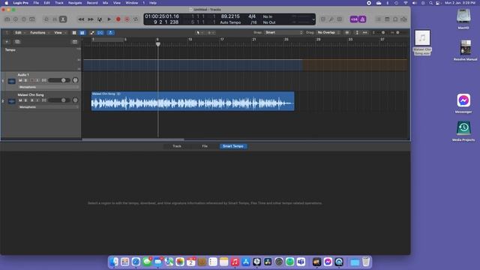The height and width of the screenshot is (270, 480).
Task: Toggle the Replace mode button
Action: [x=323, y=19]
